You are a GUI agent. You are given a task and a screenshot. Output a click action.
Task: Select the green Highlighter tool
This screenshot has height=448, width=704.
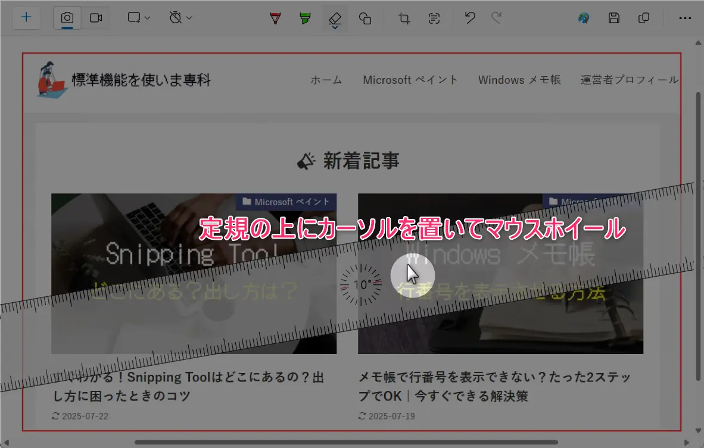click(305, 18)
